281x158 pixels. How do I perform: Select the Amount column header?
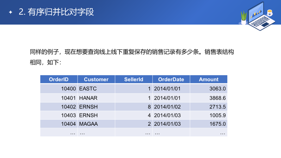coord(209,79)
